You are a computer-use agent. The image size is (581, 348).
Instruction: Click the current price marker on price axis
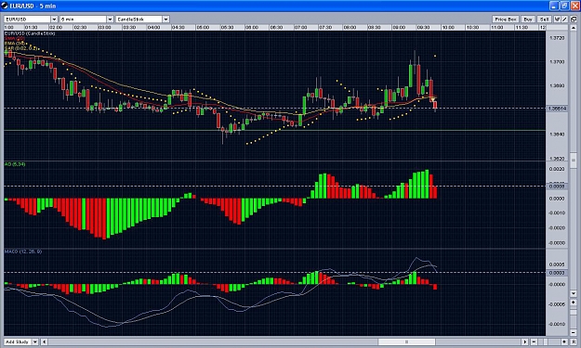(x=557, y=109)
